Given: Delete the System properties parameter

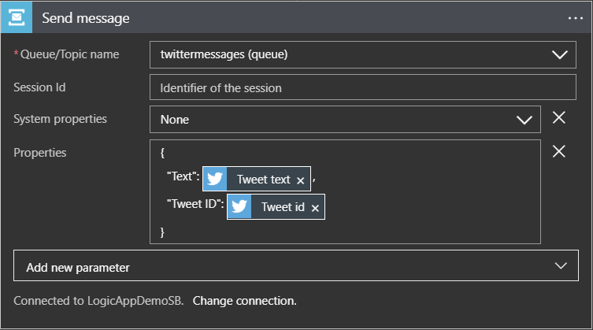Looking at the screenshot, I should pyautogui.click(x=559, y=118).
